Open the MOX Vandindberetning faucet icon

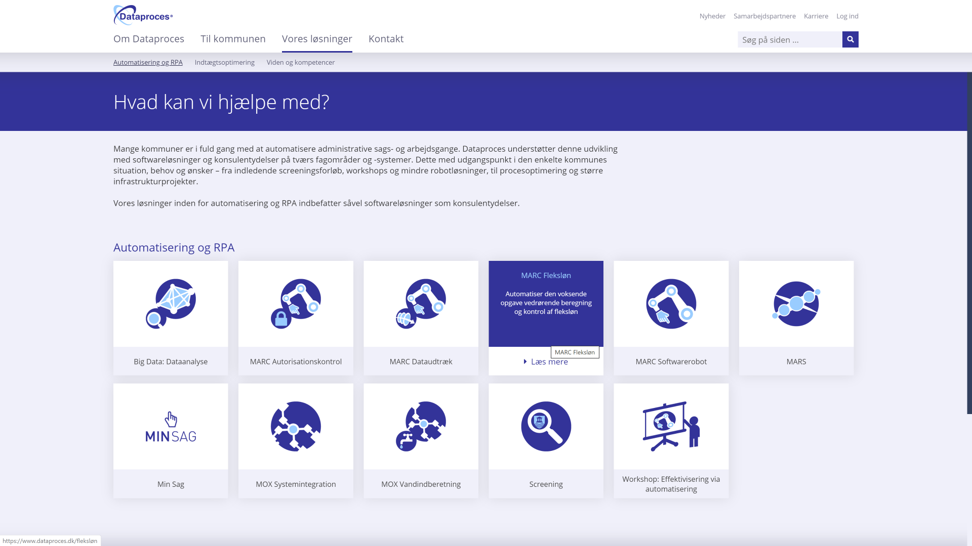[421, 426]
